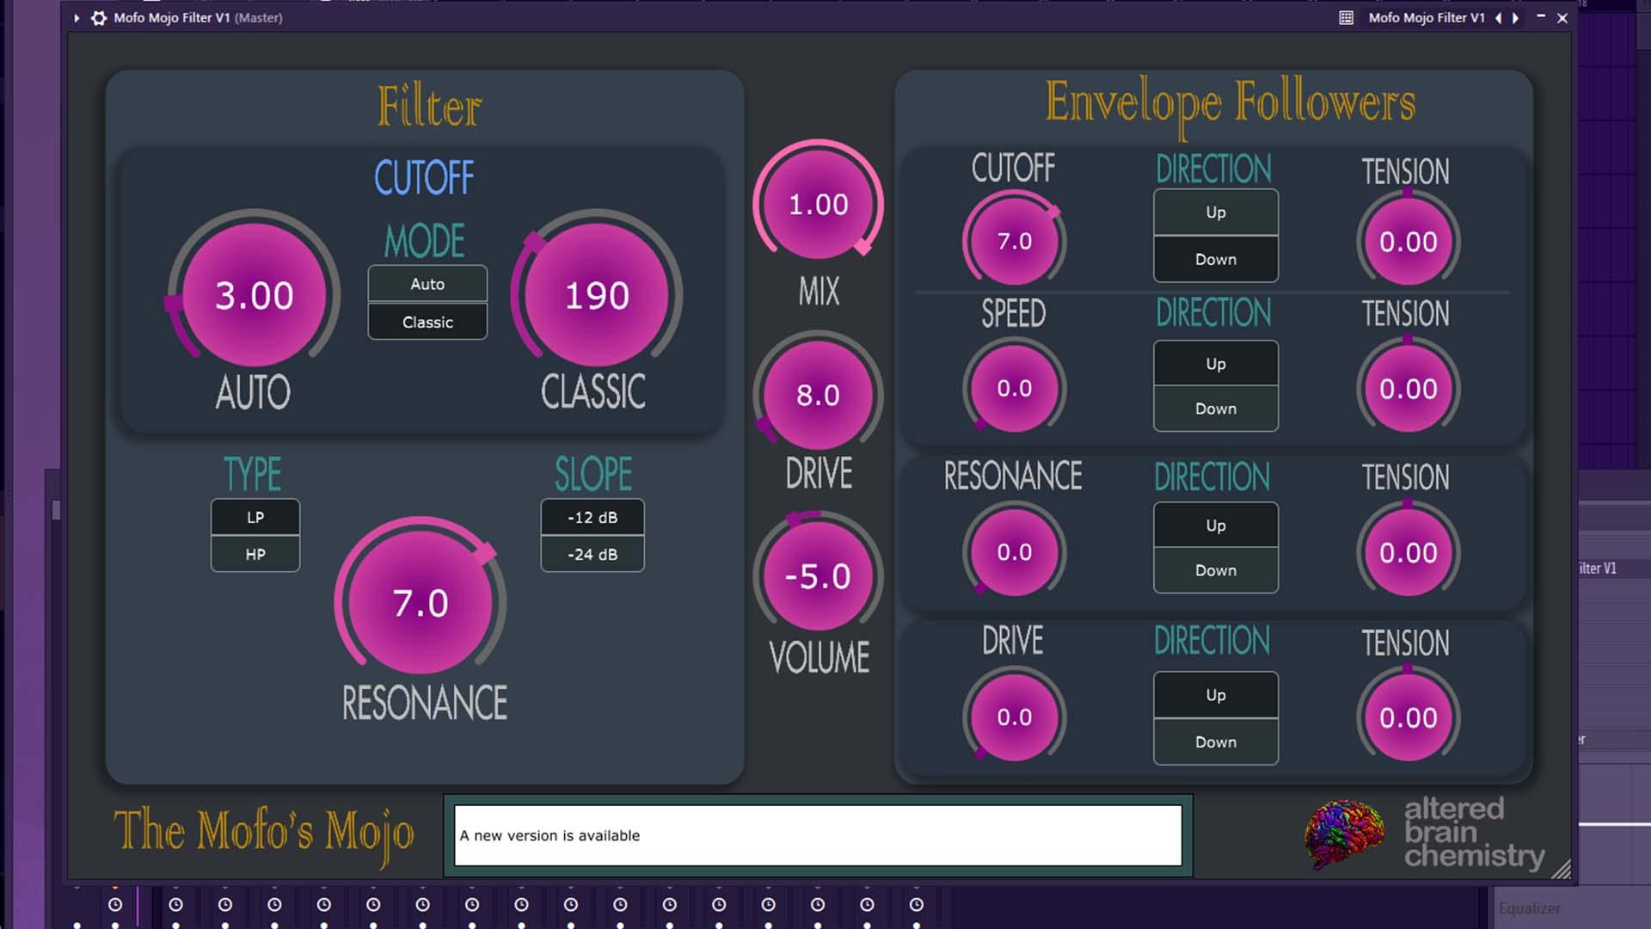Viewport: 1651px width, 929px height.
Task: Expand the plugin menu arrow in title bar
Action: 77,17
